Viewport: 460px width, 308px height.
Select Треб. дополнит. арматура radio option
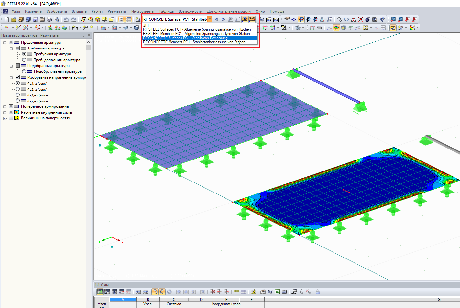(24, 60)
